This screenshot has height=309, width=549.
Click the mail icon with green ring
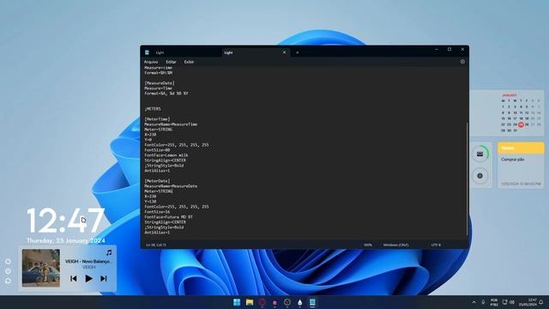(480, 154)
